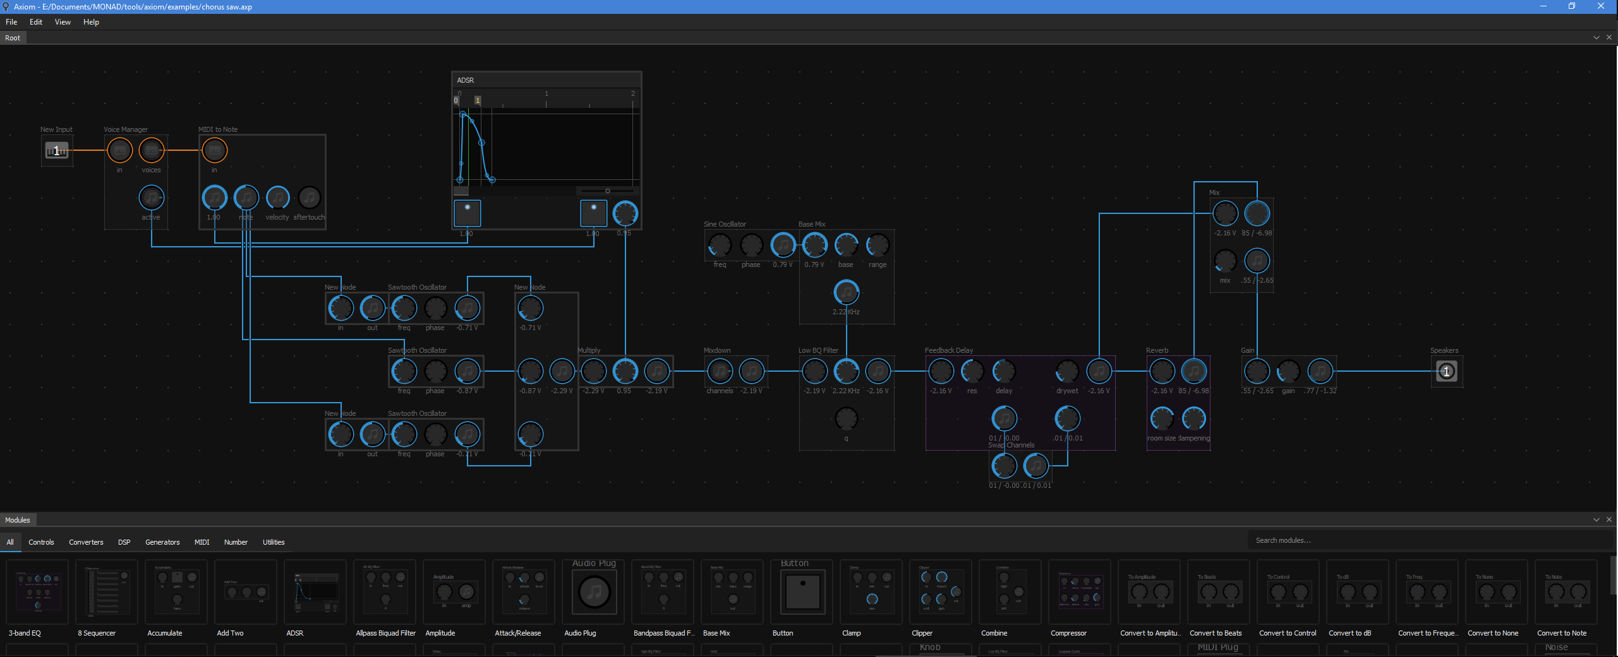Viewport: 1618px width, 657px height.
Task: Click the Voice Manager 'voices' knob
Action: tap(151, 150)
